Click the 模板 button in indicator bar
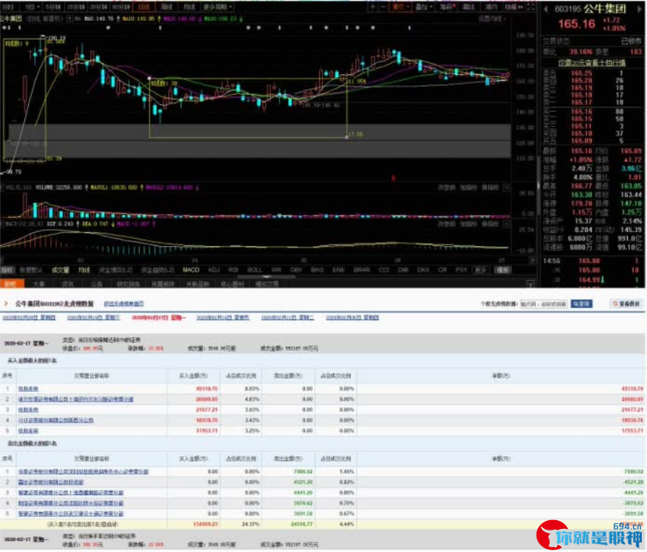 503,270
